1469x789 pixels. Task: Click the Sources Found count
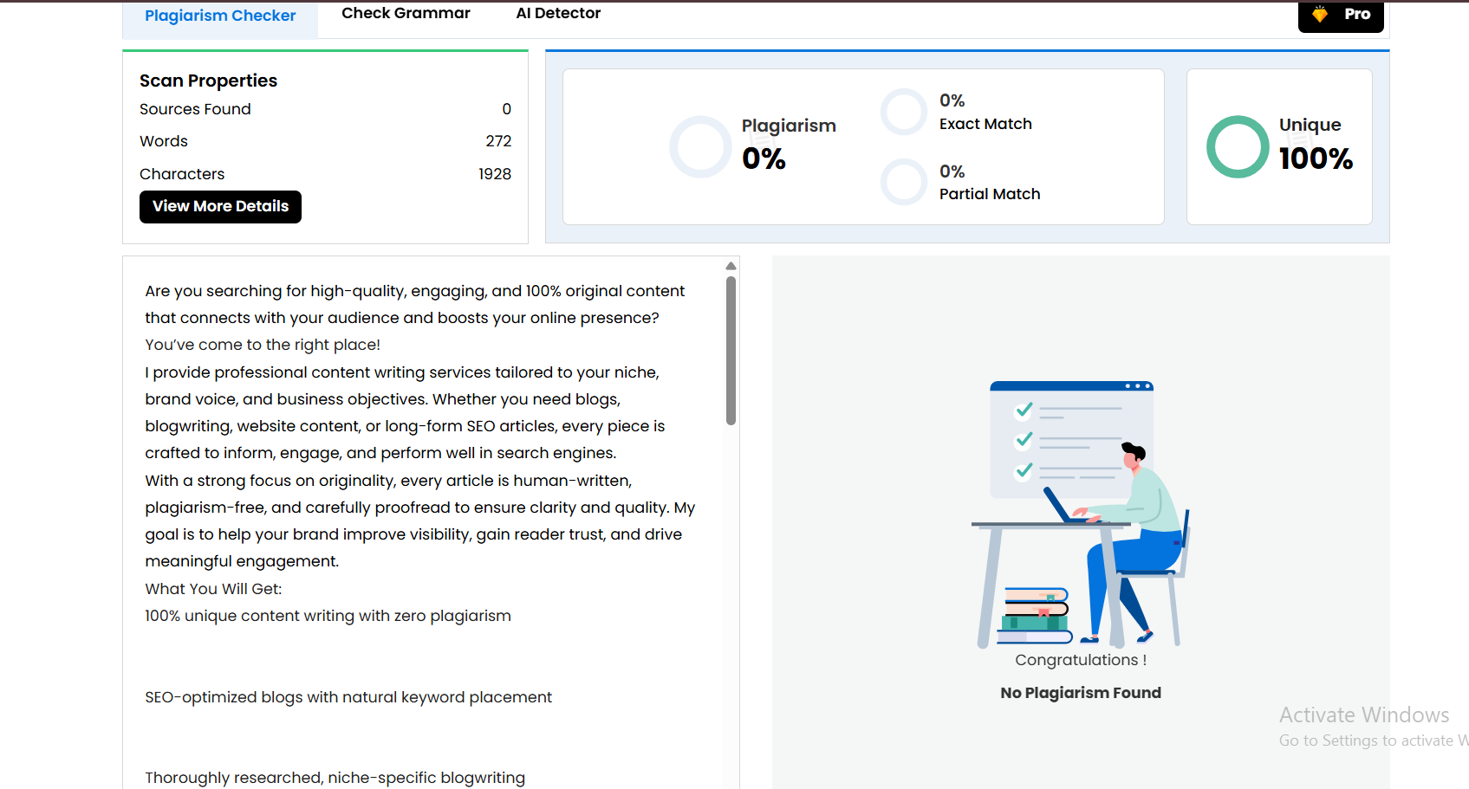coord(507,109)
